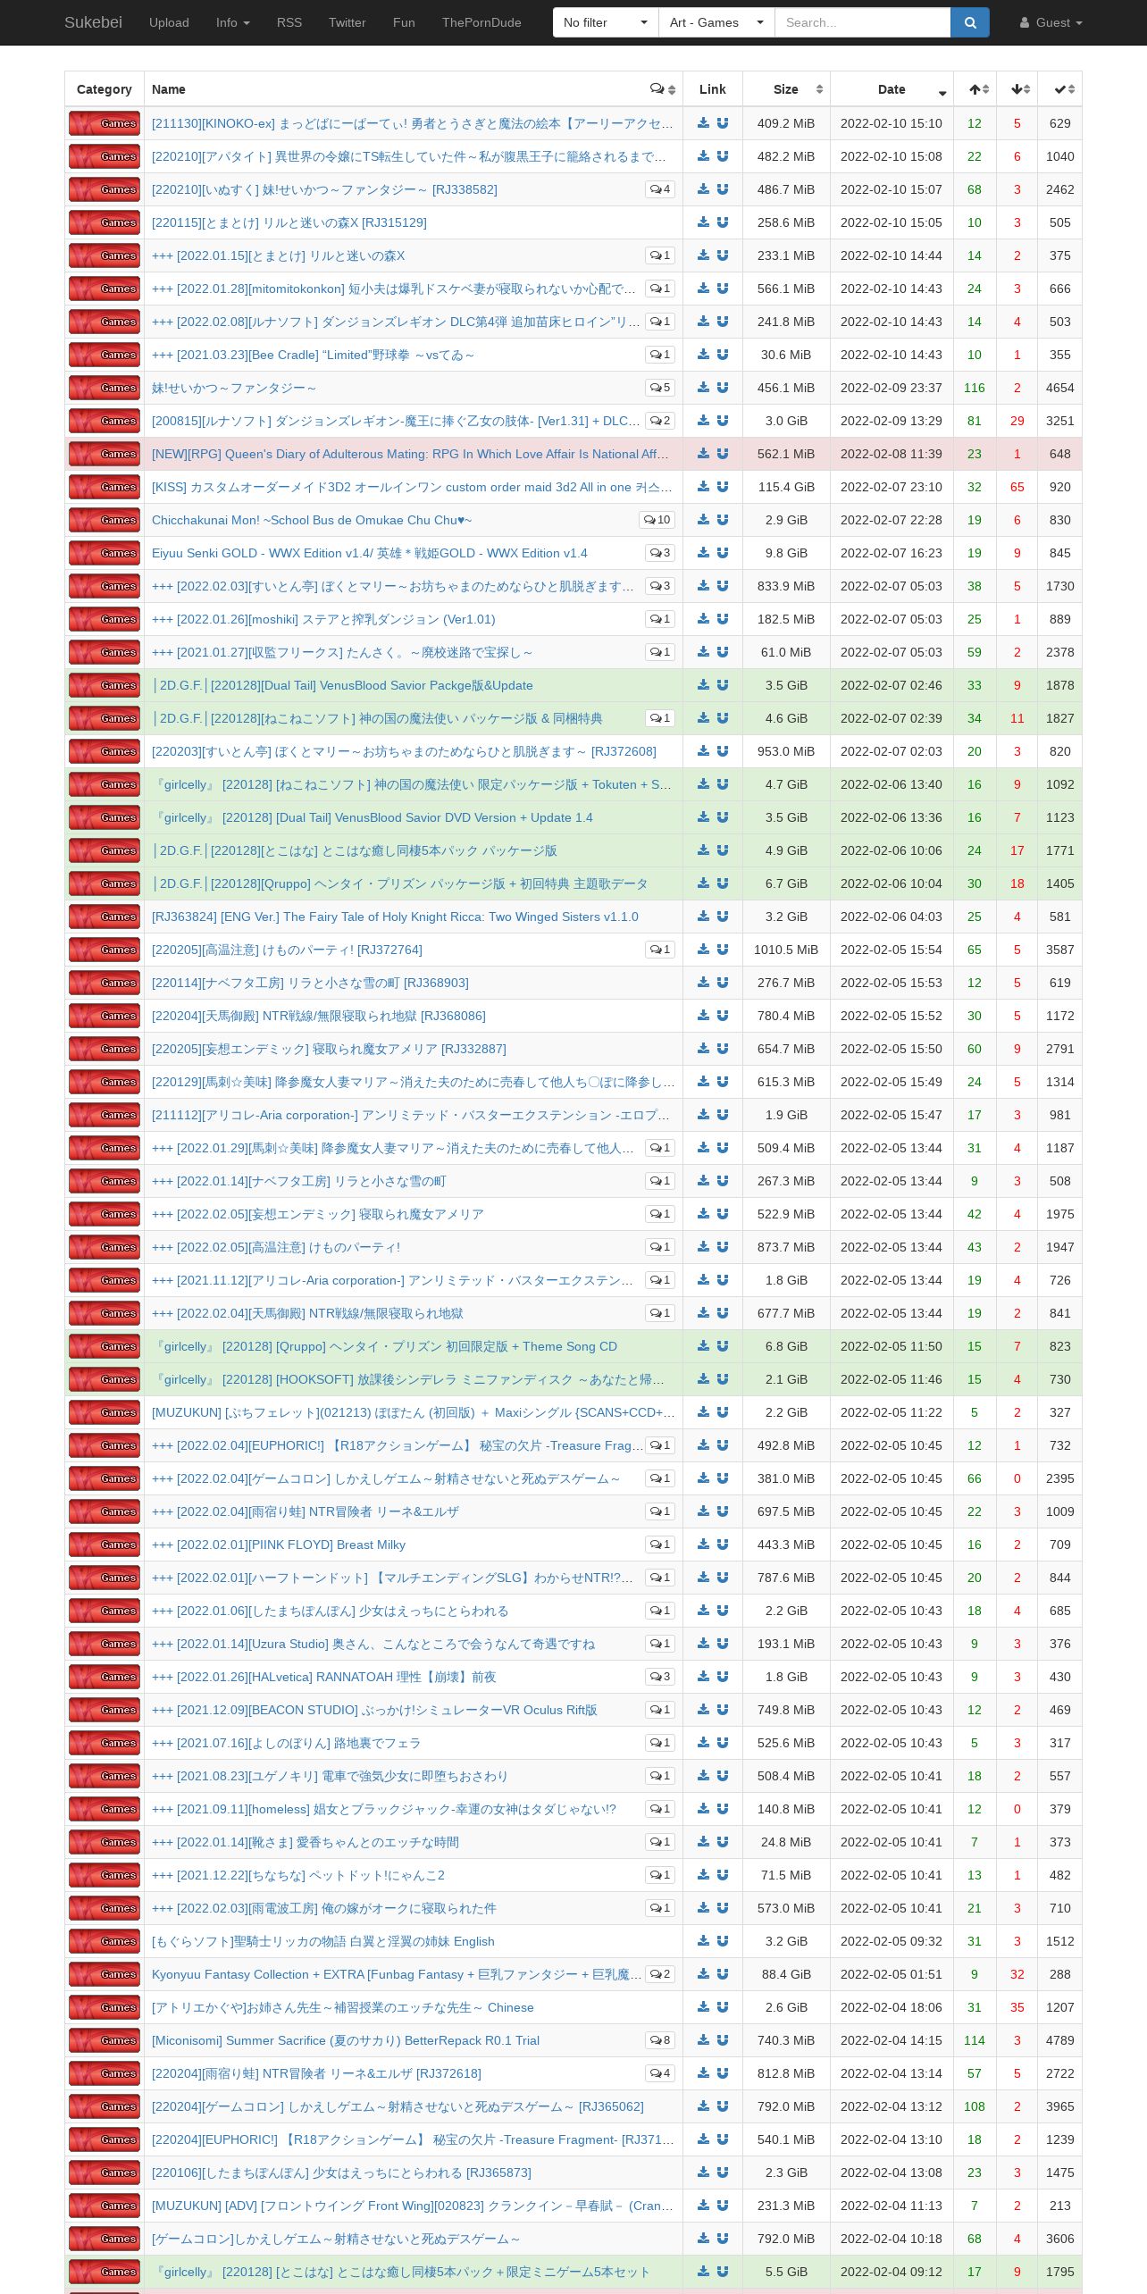Viewport: 1147px width, 2294px height.
Task: Open magnet link for Chicchakunai Mon row
Action: (723, 520)
